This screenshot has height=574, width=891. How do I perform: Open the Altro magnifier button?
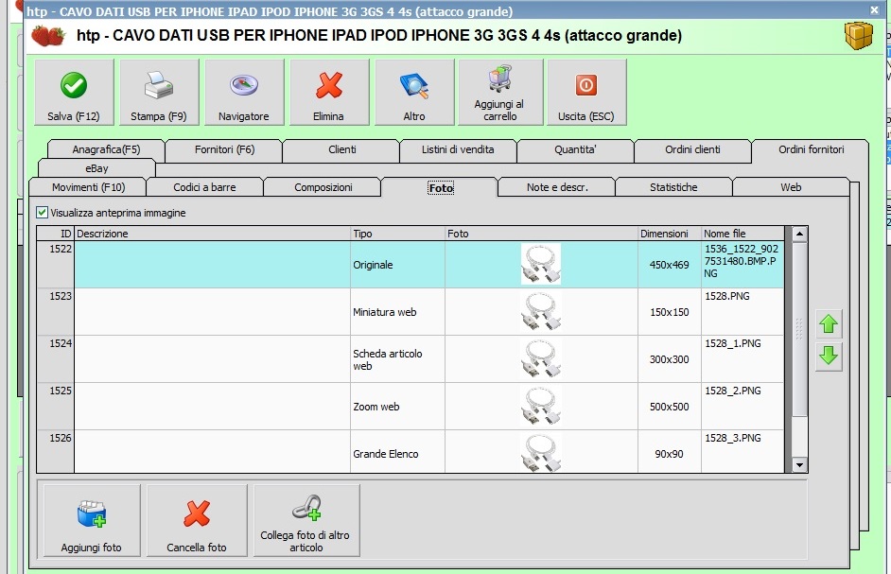tap(414, 92)
